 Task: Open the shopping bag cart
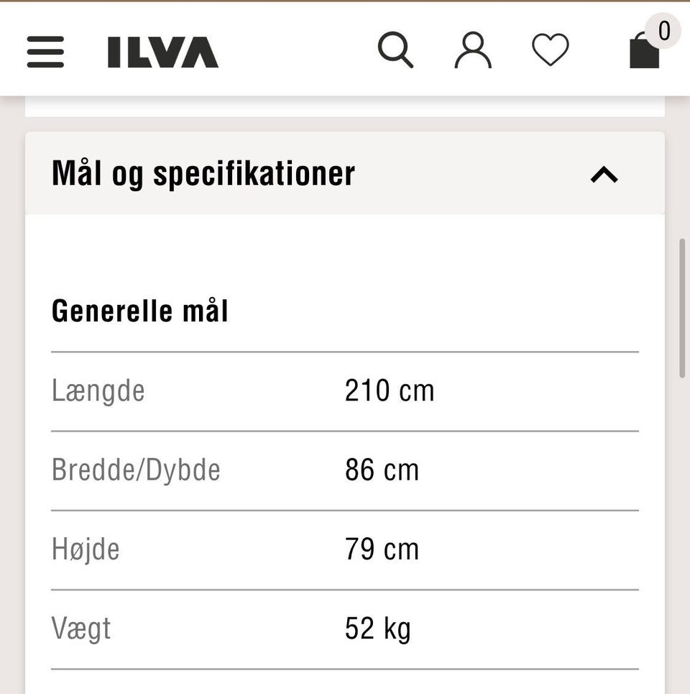644,50
